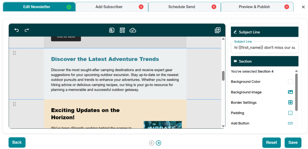Switch to the Add Subscriber tab
This screenshot has width=308, height=149.
click(x=112, y=7)
